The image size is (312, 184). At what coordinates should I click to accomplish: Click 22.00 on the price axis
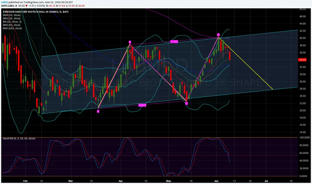(302, 103)
